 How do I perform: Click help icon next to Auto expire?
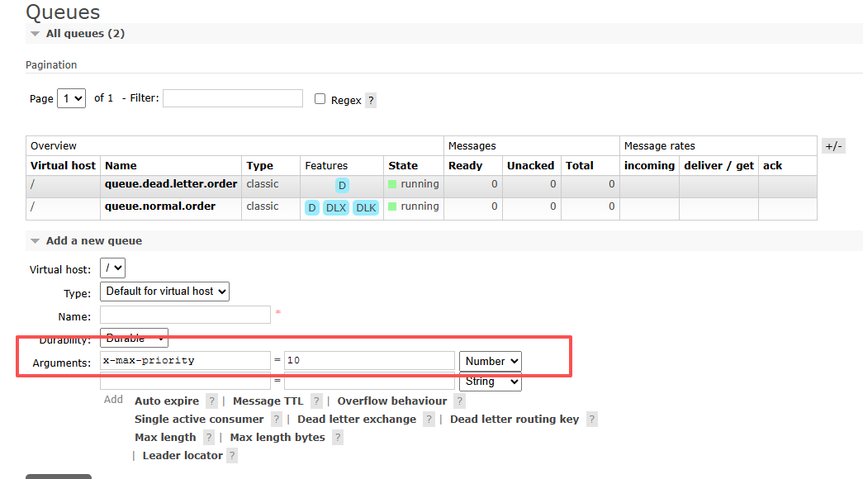[212, 401]
